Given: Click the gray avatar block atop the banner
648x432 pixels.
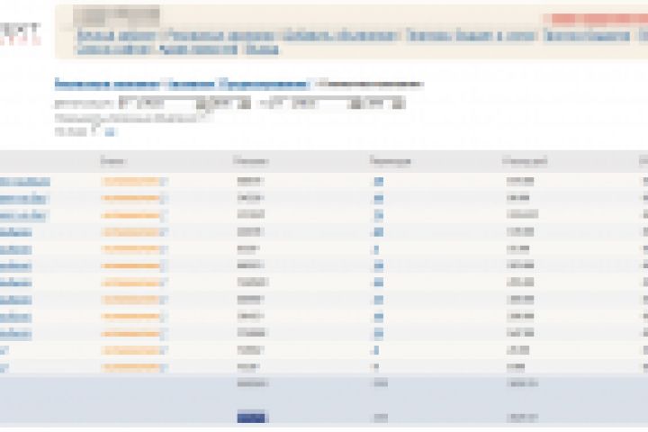Looking at the screenshot, I should pyautogui.click(x=116, y=16).
